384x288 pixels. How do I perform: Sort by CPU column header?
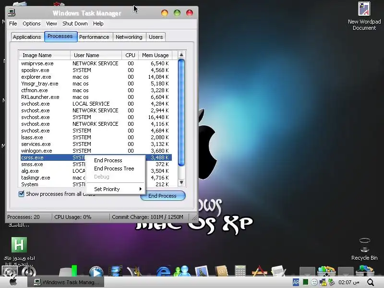point(130,55)
